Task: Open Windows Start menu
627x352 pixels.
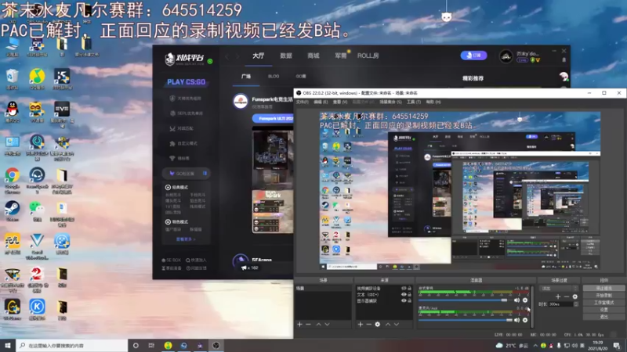Action: pos(8,346)
